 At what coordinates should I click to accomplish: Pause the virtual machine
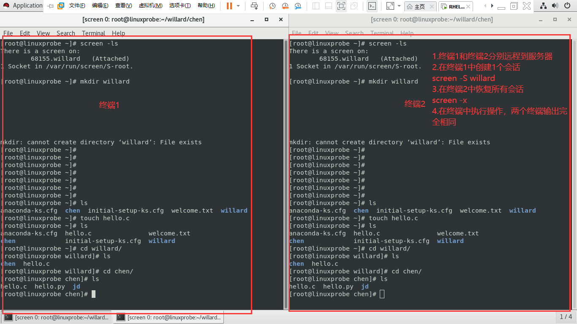tap(229, 6)
